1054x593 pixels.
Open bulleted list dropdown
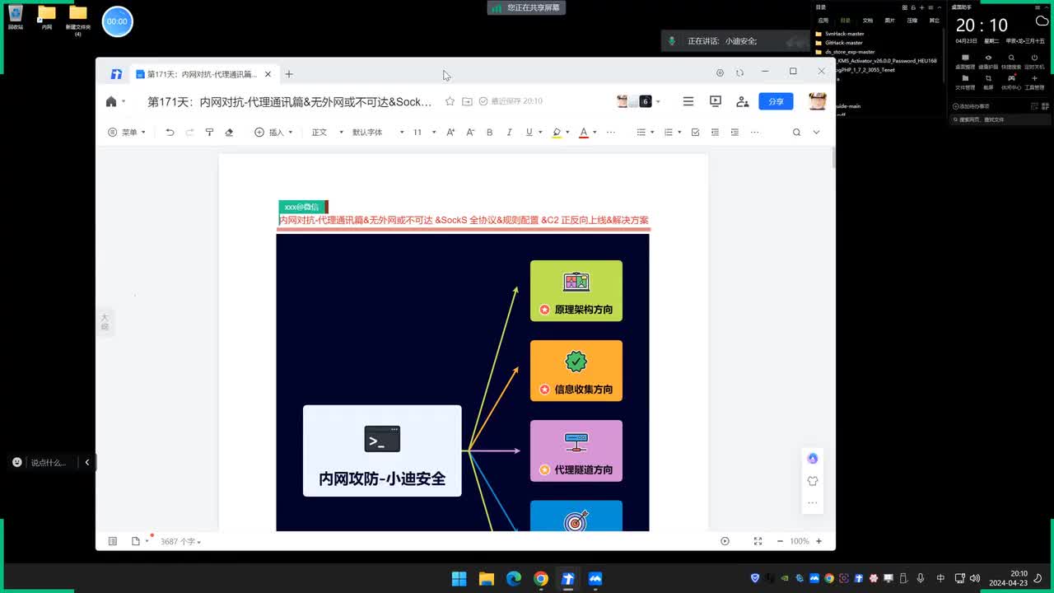[x=646, y=132]
